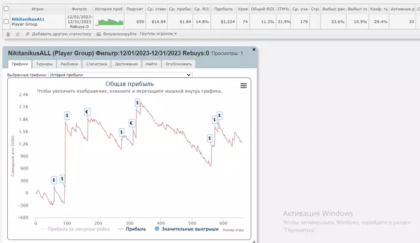Open the Статистика tab
420x243 pixels.
coord(97,64)
